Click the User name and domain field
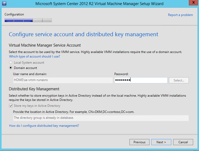Viewport: 199px width, 151px height. tap(63, 80)
